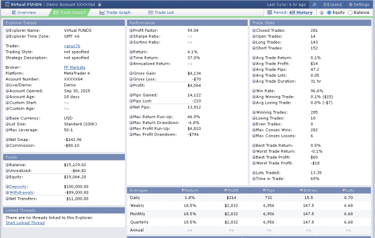Screen dimensions: 375x238
Task: Open the Overview tab
Action: coord(24,13)
